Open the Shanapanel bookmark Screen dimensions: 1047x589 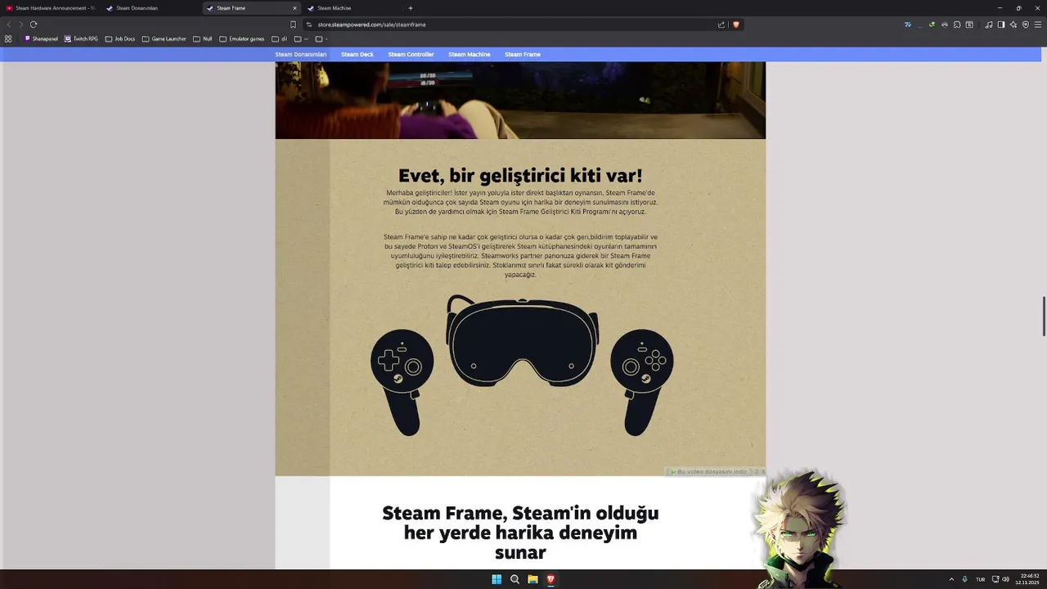41,38
